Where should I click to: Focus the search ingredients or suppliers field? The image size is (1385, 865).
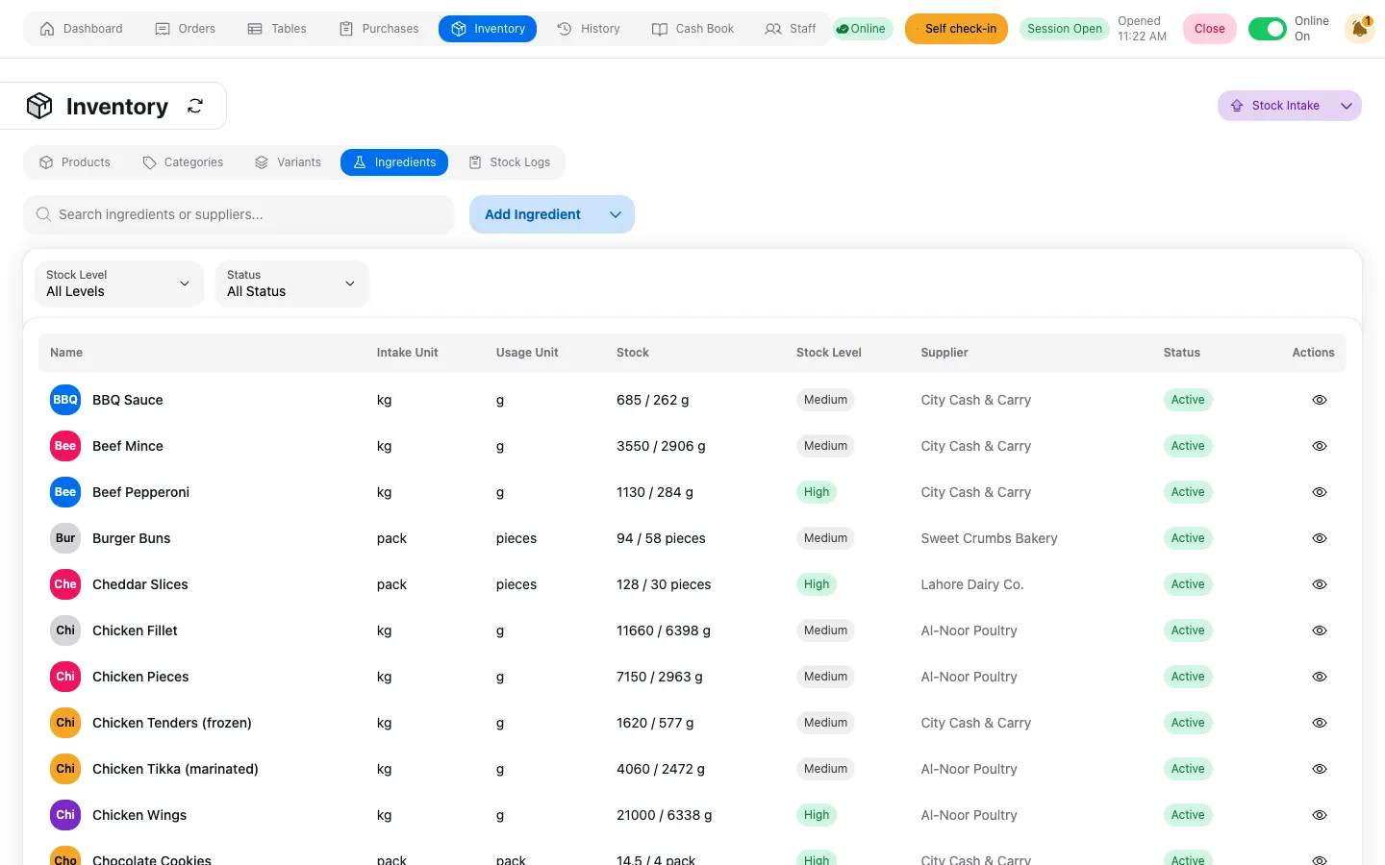tap(239, 214)
